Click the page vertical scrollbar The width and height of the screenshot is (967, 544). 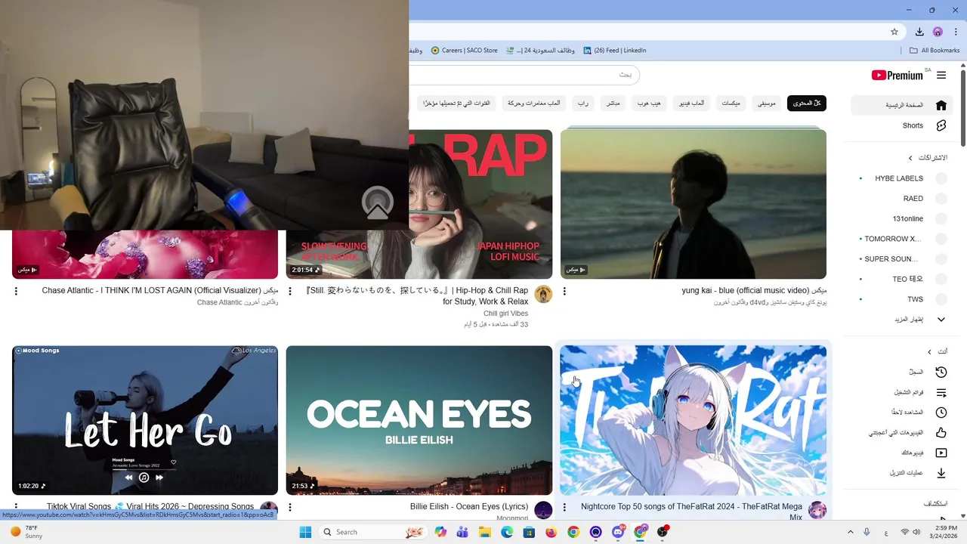pyautogui.click(x=962, y=110)
